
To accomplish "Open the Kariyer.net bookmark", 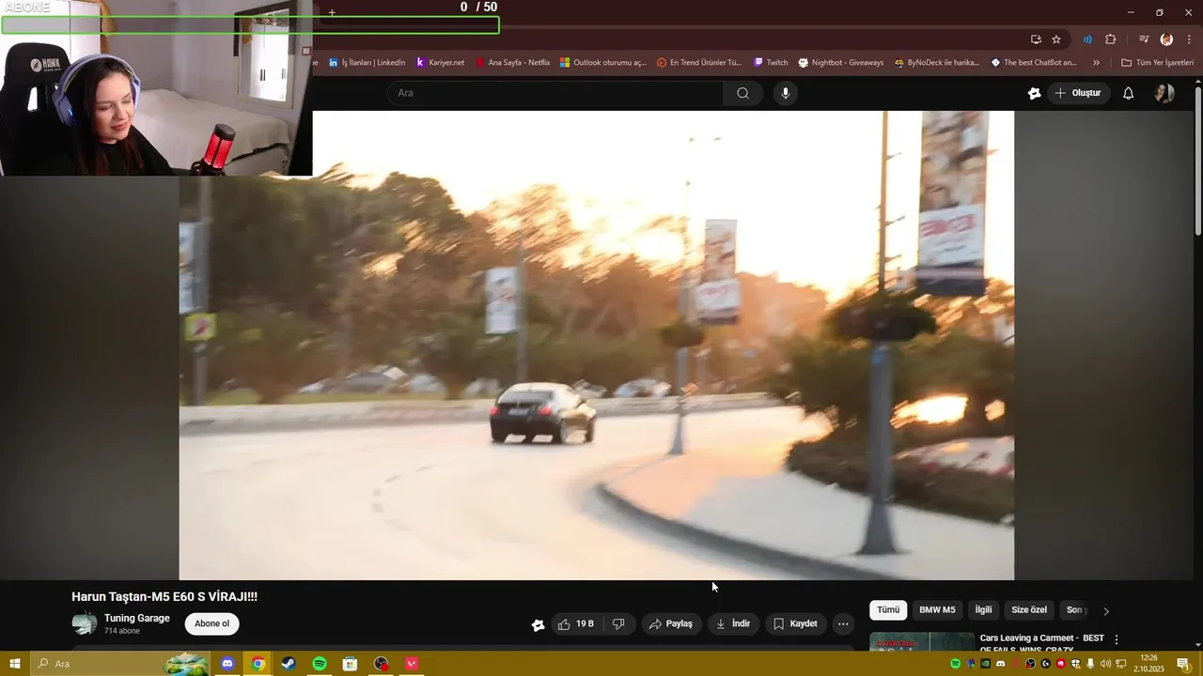I will click(x=440, y=63).
